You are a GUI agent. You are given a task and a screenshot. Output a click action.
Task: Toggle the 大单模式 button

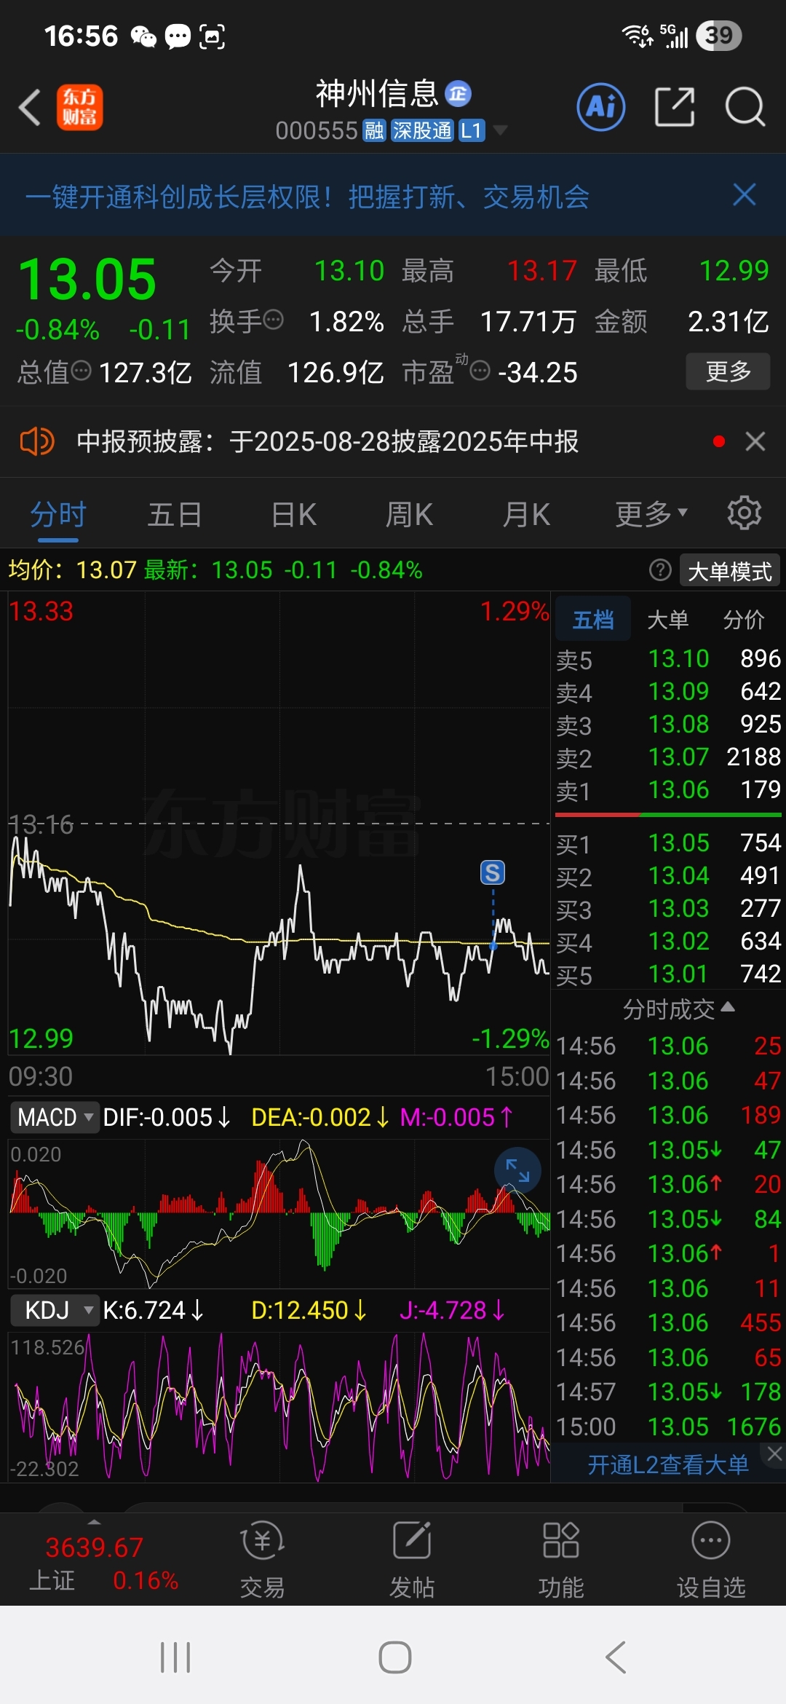730,571
